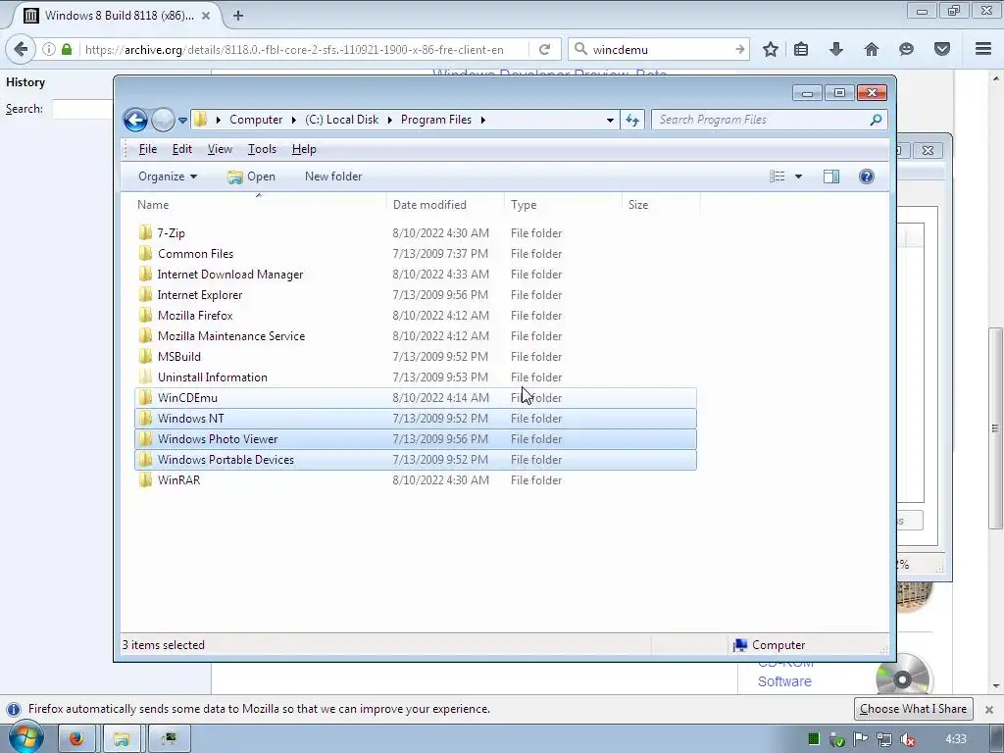Select Mozilla Maintenance Service folder

point(416,335)
